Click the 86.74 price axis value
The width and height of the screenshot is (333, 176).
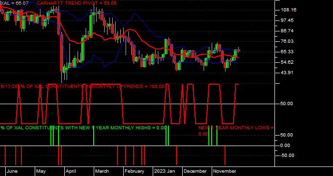(x=287, y=31)
